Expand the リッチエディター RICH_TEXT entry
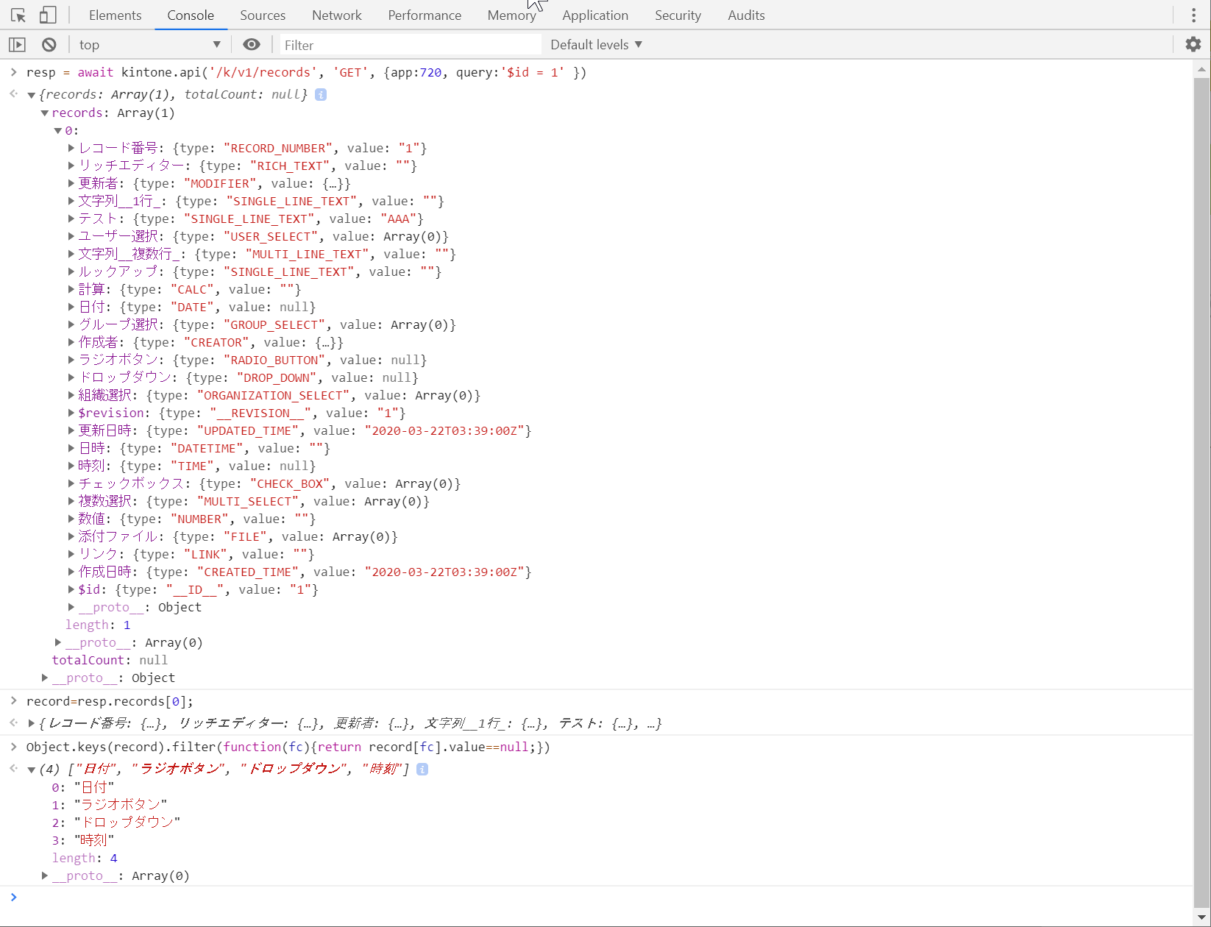This screenshot has width=1211, height=927. [71, 166]
